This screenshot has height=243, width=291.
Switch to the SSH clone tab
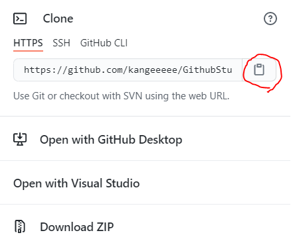pyautogui.click(x=61, y=43)
